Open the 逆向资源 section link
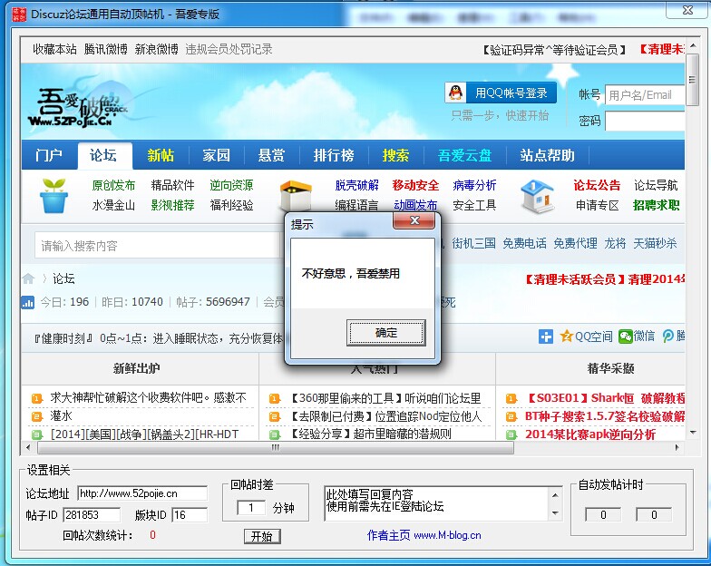 pyautogui.click(x=231, y=185)
